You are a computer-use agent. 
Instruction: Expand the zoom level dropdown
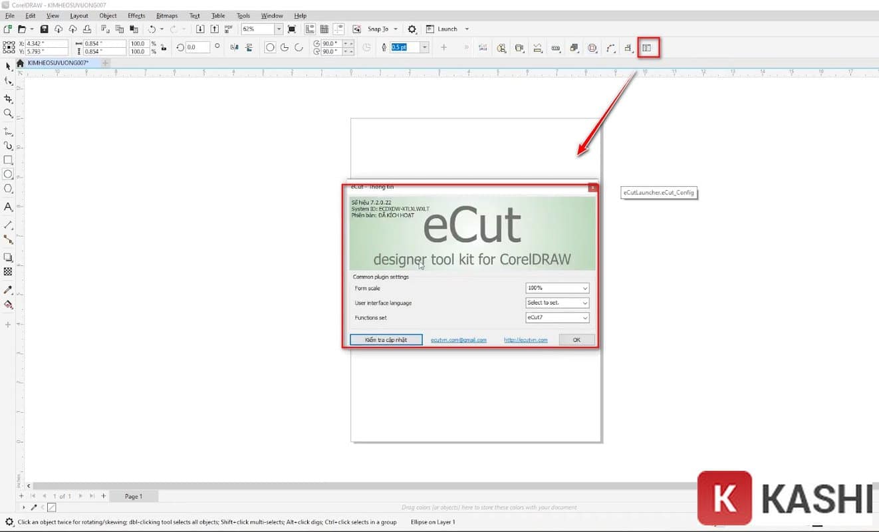click(x=279, y=29)
